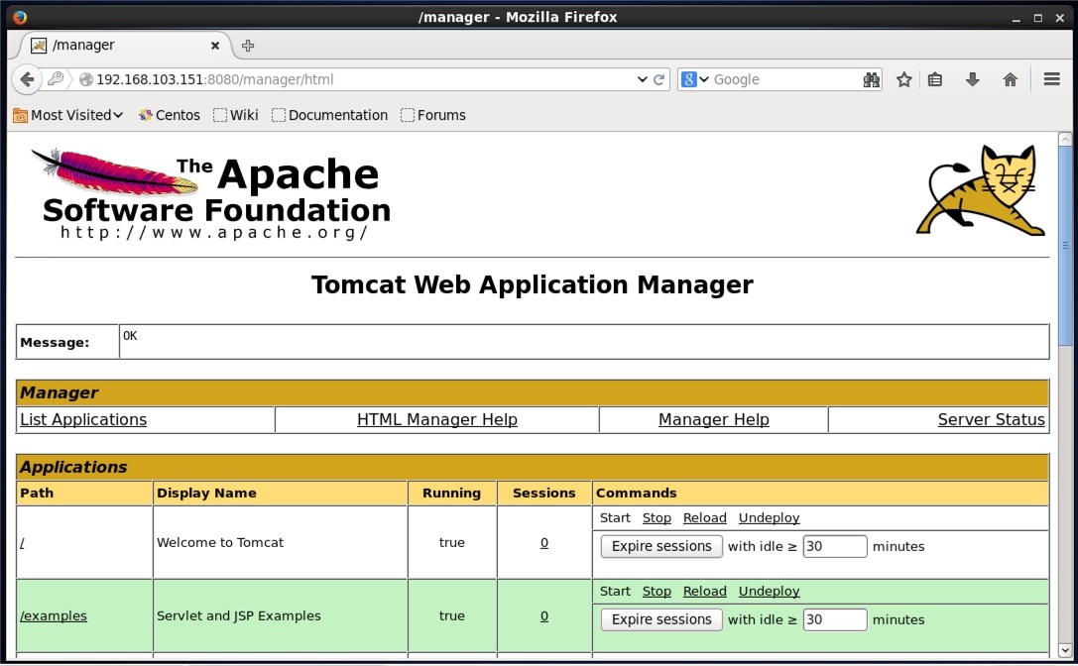This screenshot has width=1078, height=666.
Task: Click the "Path" column header
Action: 37,493
